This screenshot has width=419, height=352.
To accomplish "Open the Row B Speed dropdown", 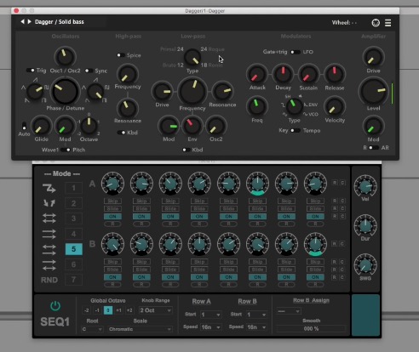I will tap(256, 327).
